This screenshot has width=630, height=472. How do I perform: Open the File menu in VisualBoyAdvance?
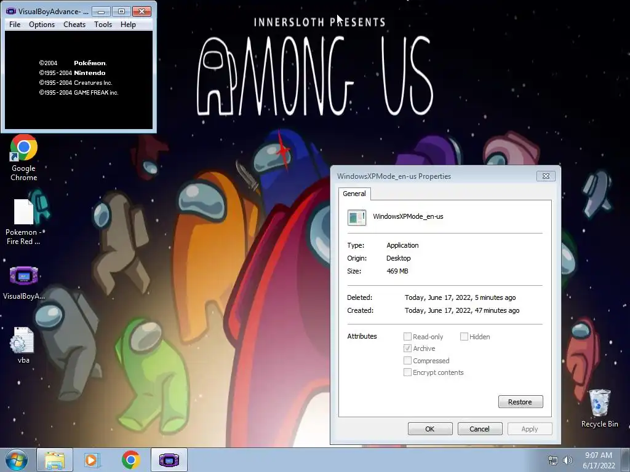(x=15, y=25)
